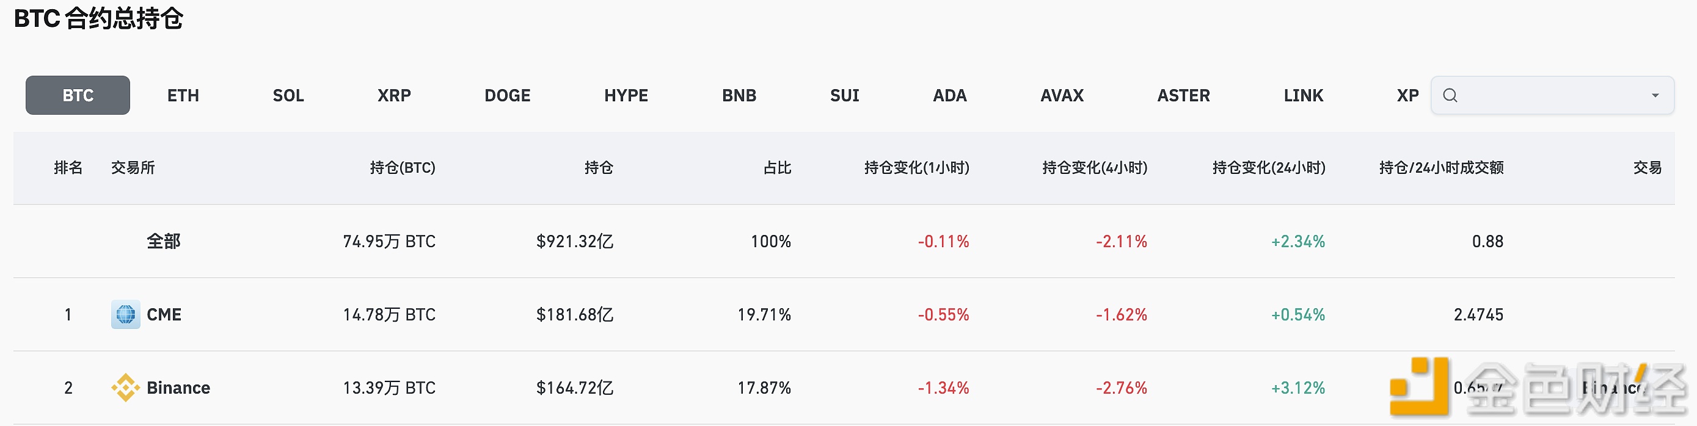
Task: Click the search magnifier icon
Action: pos(1450,95)
